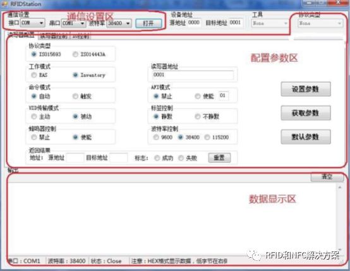The height and width of the screenshot is (271, 350).
Task: Enable the 9600 baud rate radio button
Action: click(x=156, y=137)
